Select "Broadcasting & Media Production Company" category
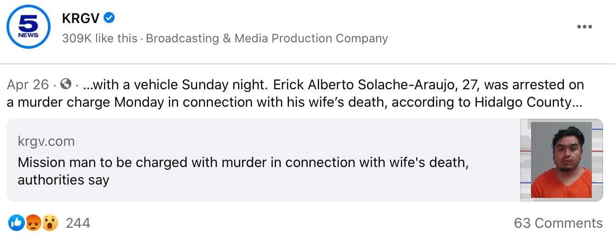The height and width of the screenshot is (242, 615). pyautogui.click(x=267, y=38)
